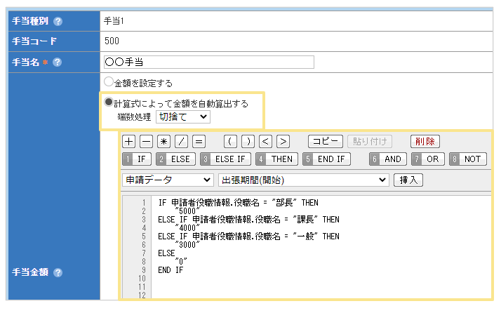The image size is (501, 313).
Task: Click the END IF line in formula editor
Action: tap(171, 270)
